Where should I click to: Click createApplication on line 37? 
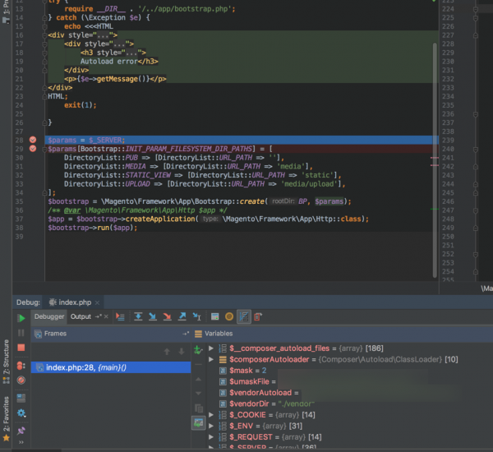(x=160, y=219)
